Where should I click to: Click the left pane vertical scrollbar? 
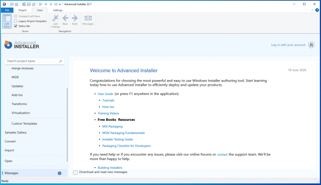pos(67,125)
